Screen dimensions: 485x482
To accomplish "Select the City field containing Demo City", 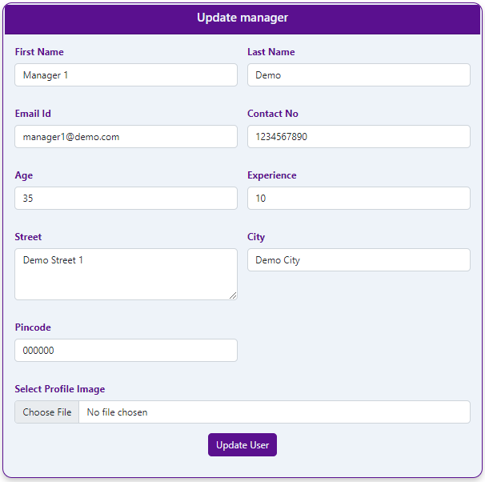I will click(359, 260).
